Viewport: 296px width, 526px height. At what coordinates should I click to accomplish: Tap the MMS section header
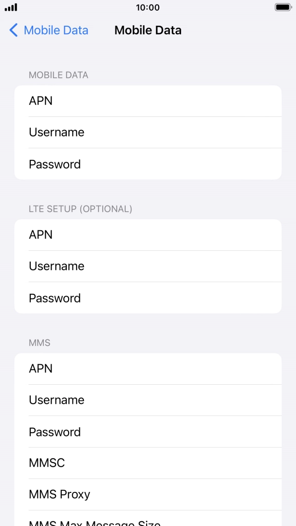point(39,343)
